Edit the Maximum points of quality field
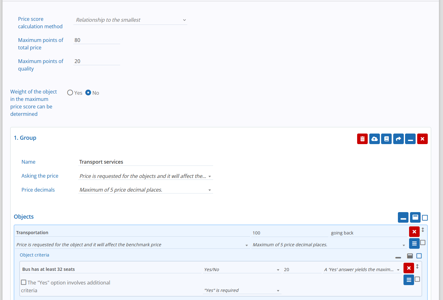Screen dimensions: 443x300 [97, 61]
